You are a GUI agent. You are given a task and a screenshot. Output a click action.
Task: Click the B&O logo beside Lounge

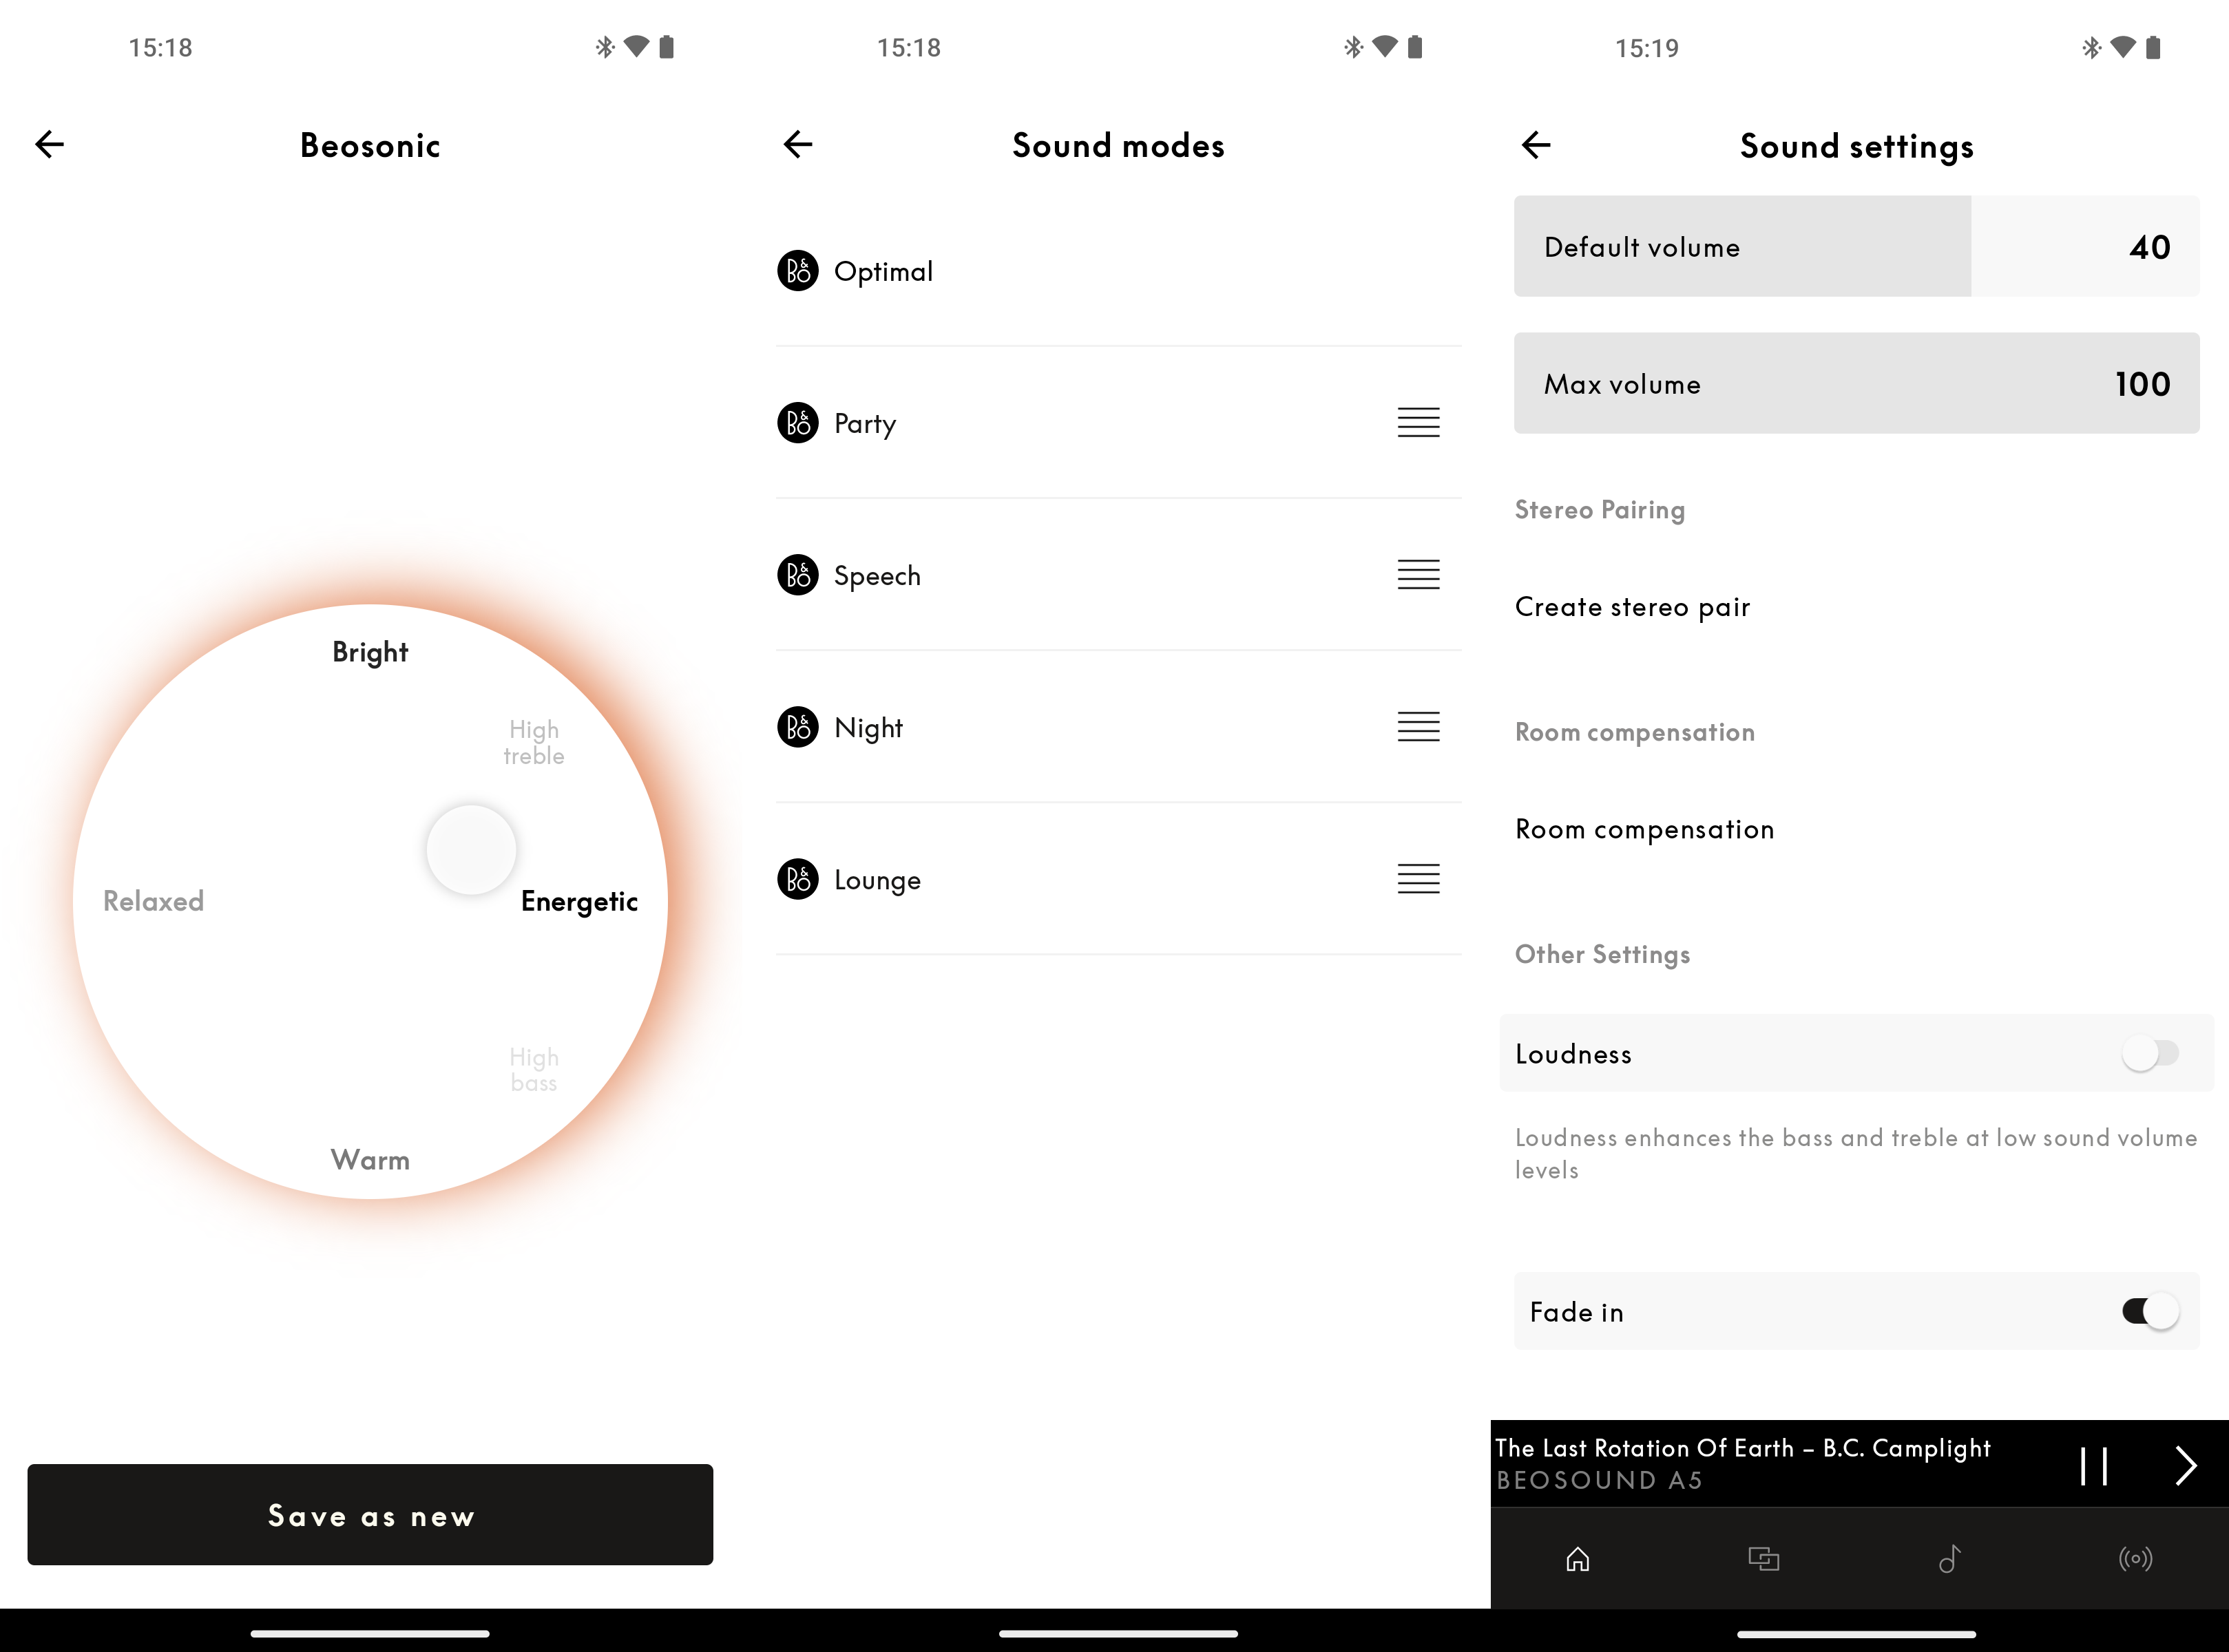click(797, 879)
